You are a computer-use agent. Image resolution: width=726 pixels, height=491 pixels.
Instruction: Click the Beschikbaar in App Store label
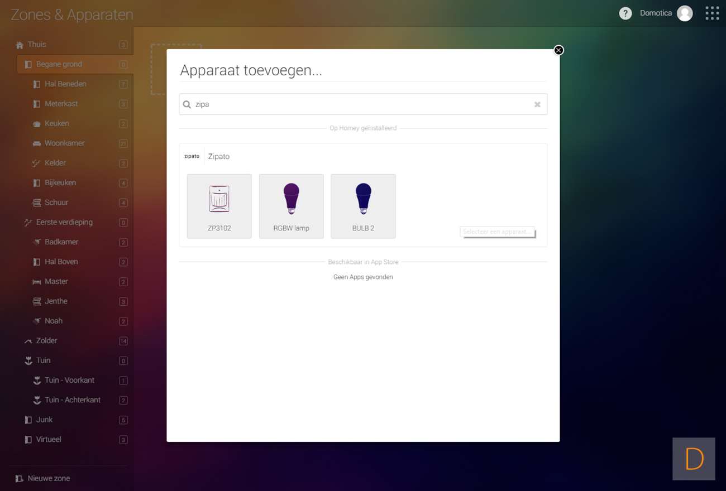coord(363,262)
